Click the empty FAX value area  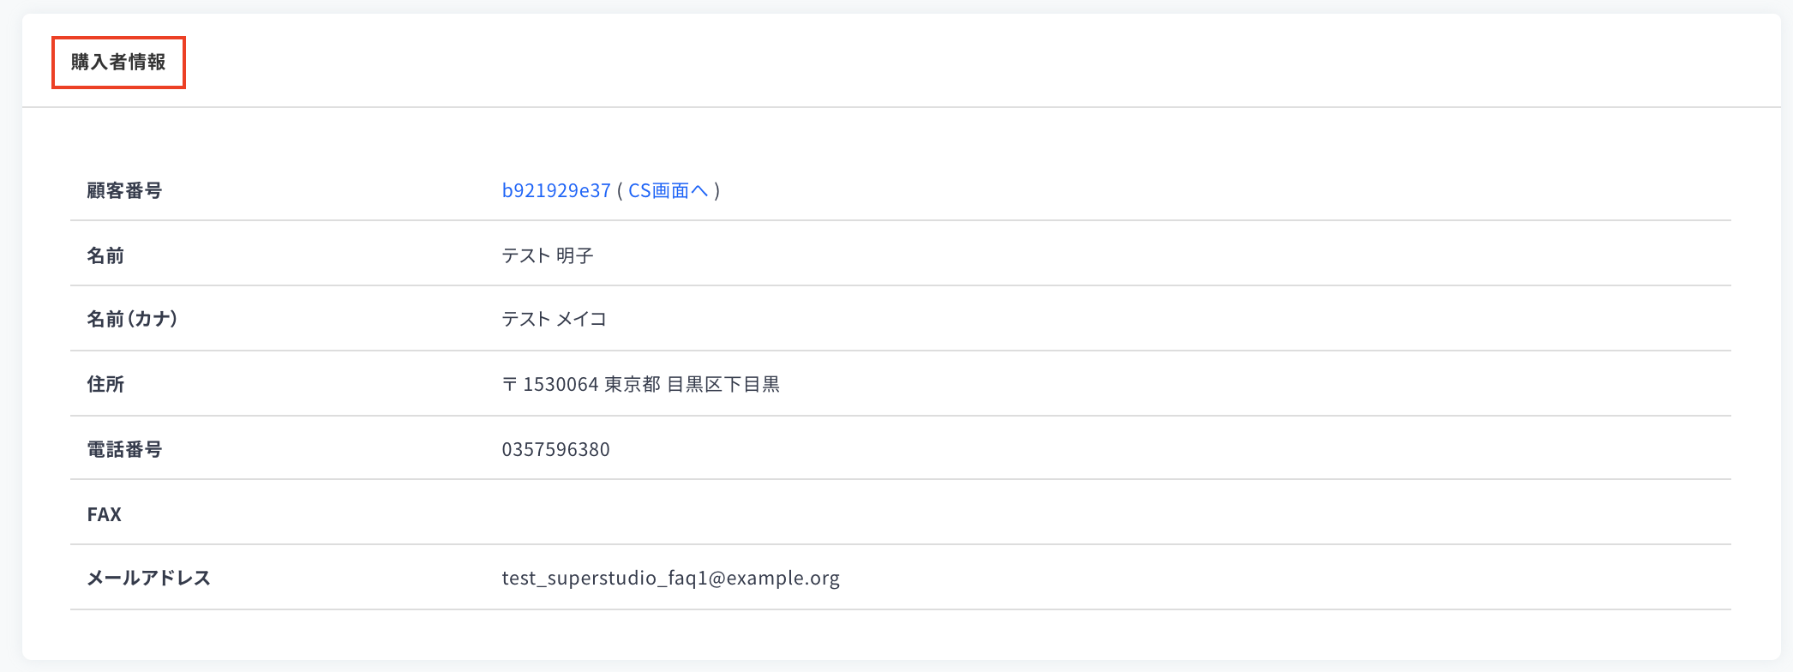point(1114,513)
